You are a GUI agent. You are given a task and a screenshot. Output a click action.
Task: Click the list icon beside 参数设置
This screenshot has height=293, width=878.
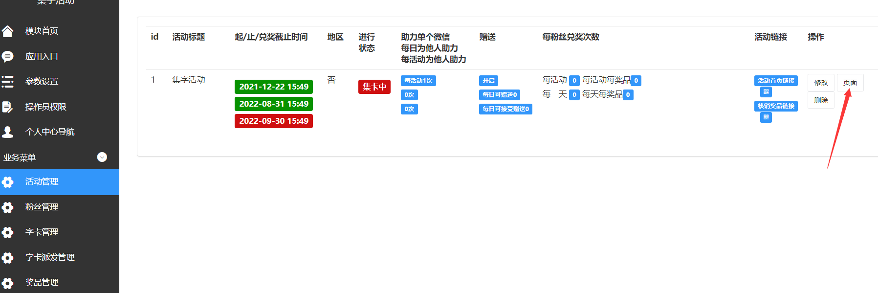click(x=8, y=82)
